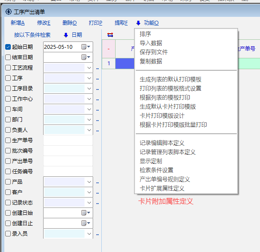Expand the 记录状态 dropdown

89,202
